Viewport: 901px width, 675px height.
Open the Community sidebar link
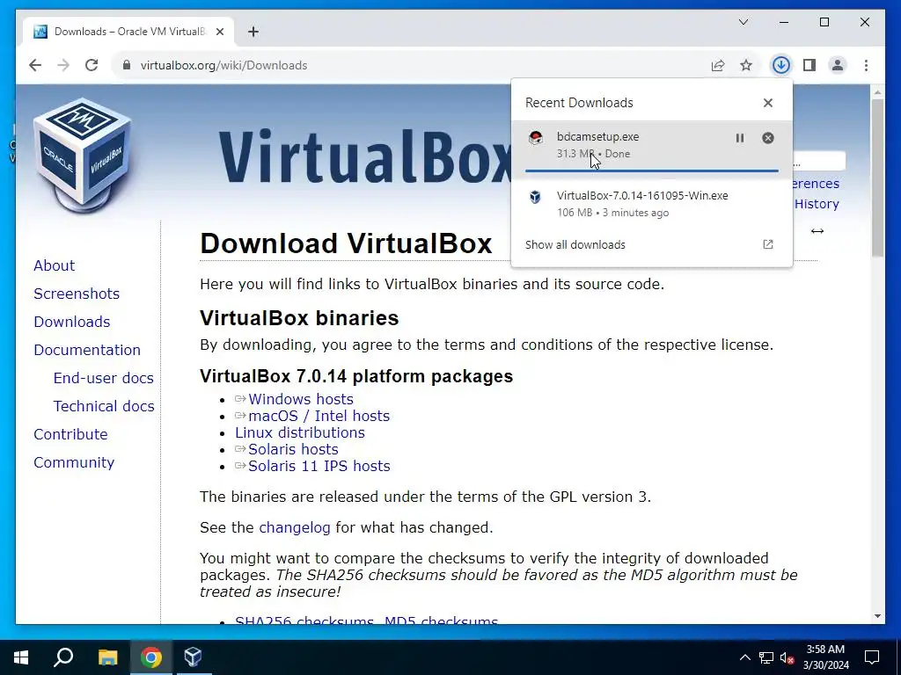point(74,462)
